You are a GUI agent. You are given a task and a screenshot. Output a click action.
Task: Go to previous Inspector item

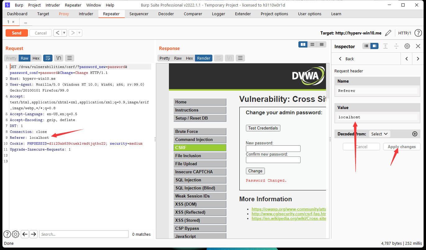pos(407,59)
